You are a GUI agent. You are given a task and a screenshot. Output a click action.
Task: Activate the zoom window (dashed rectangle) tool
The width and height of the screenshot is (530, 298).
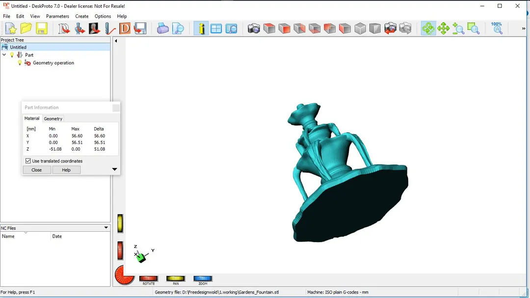pos(474,28)
